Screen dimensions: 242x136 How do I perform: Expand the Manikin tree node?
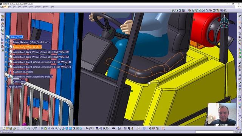coord(6,72)
